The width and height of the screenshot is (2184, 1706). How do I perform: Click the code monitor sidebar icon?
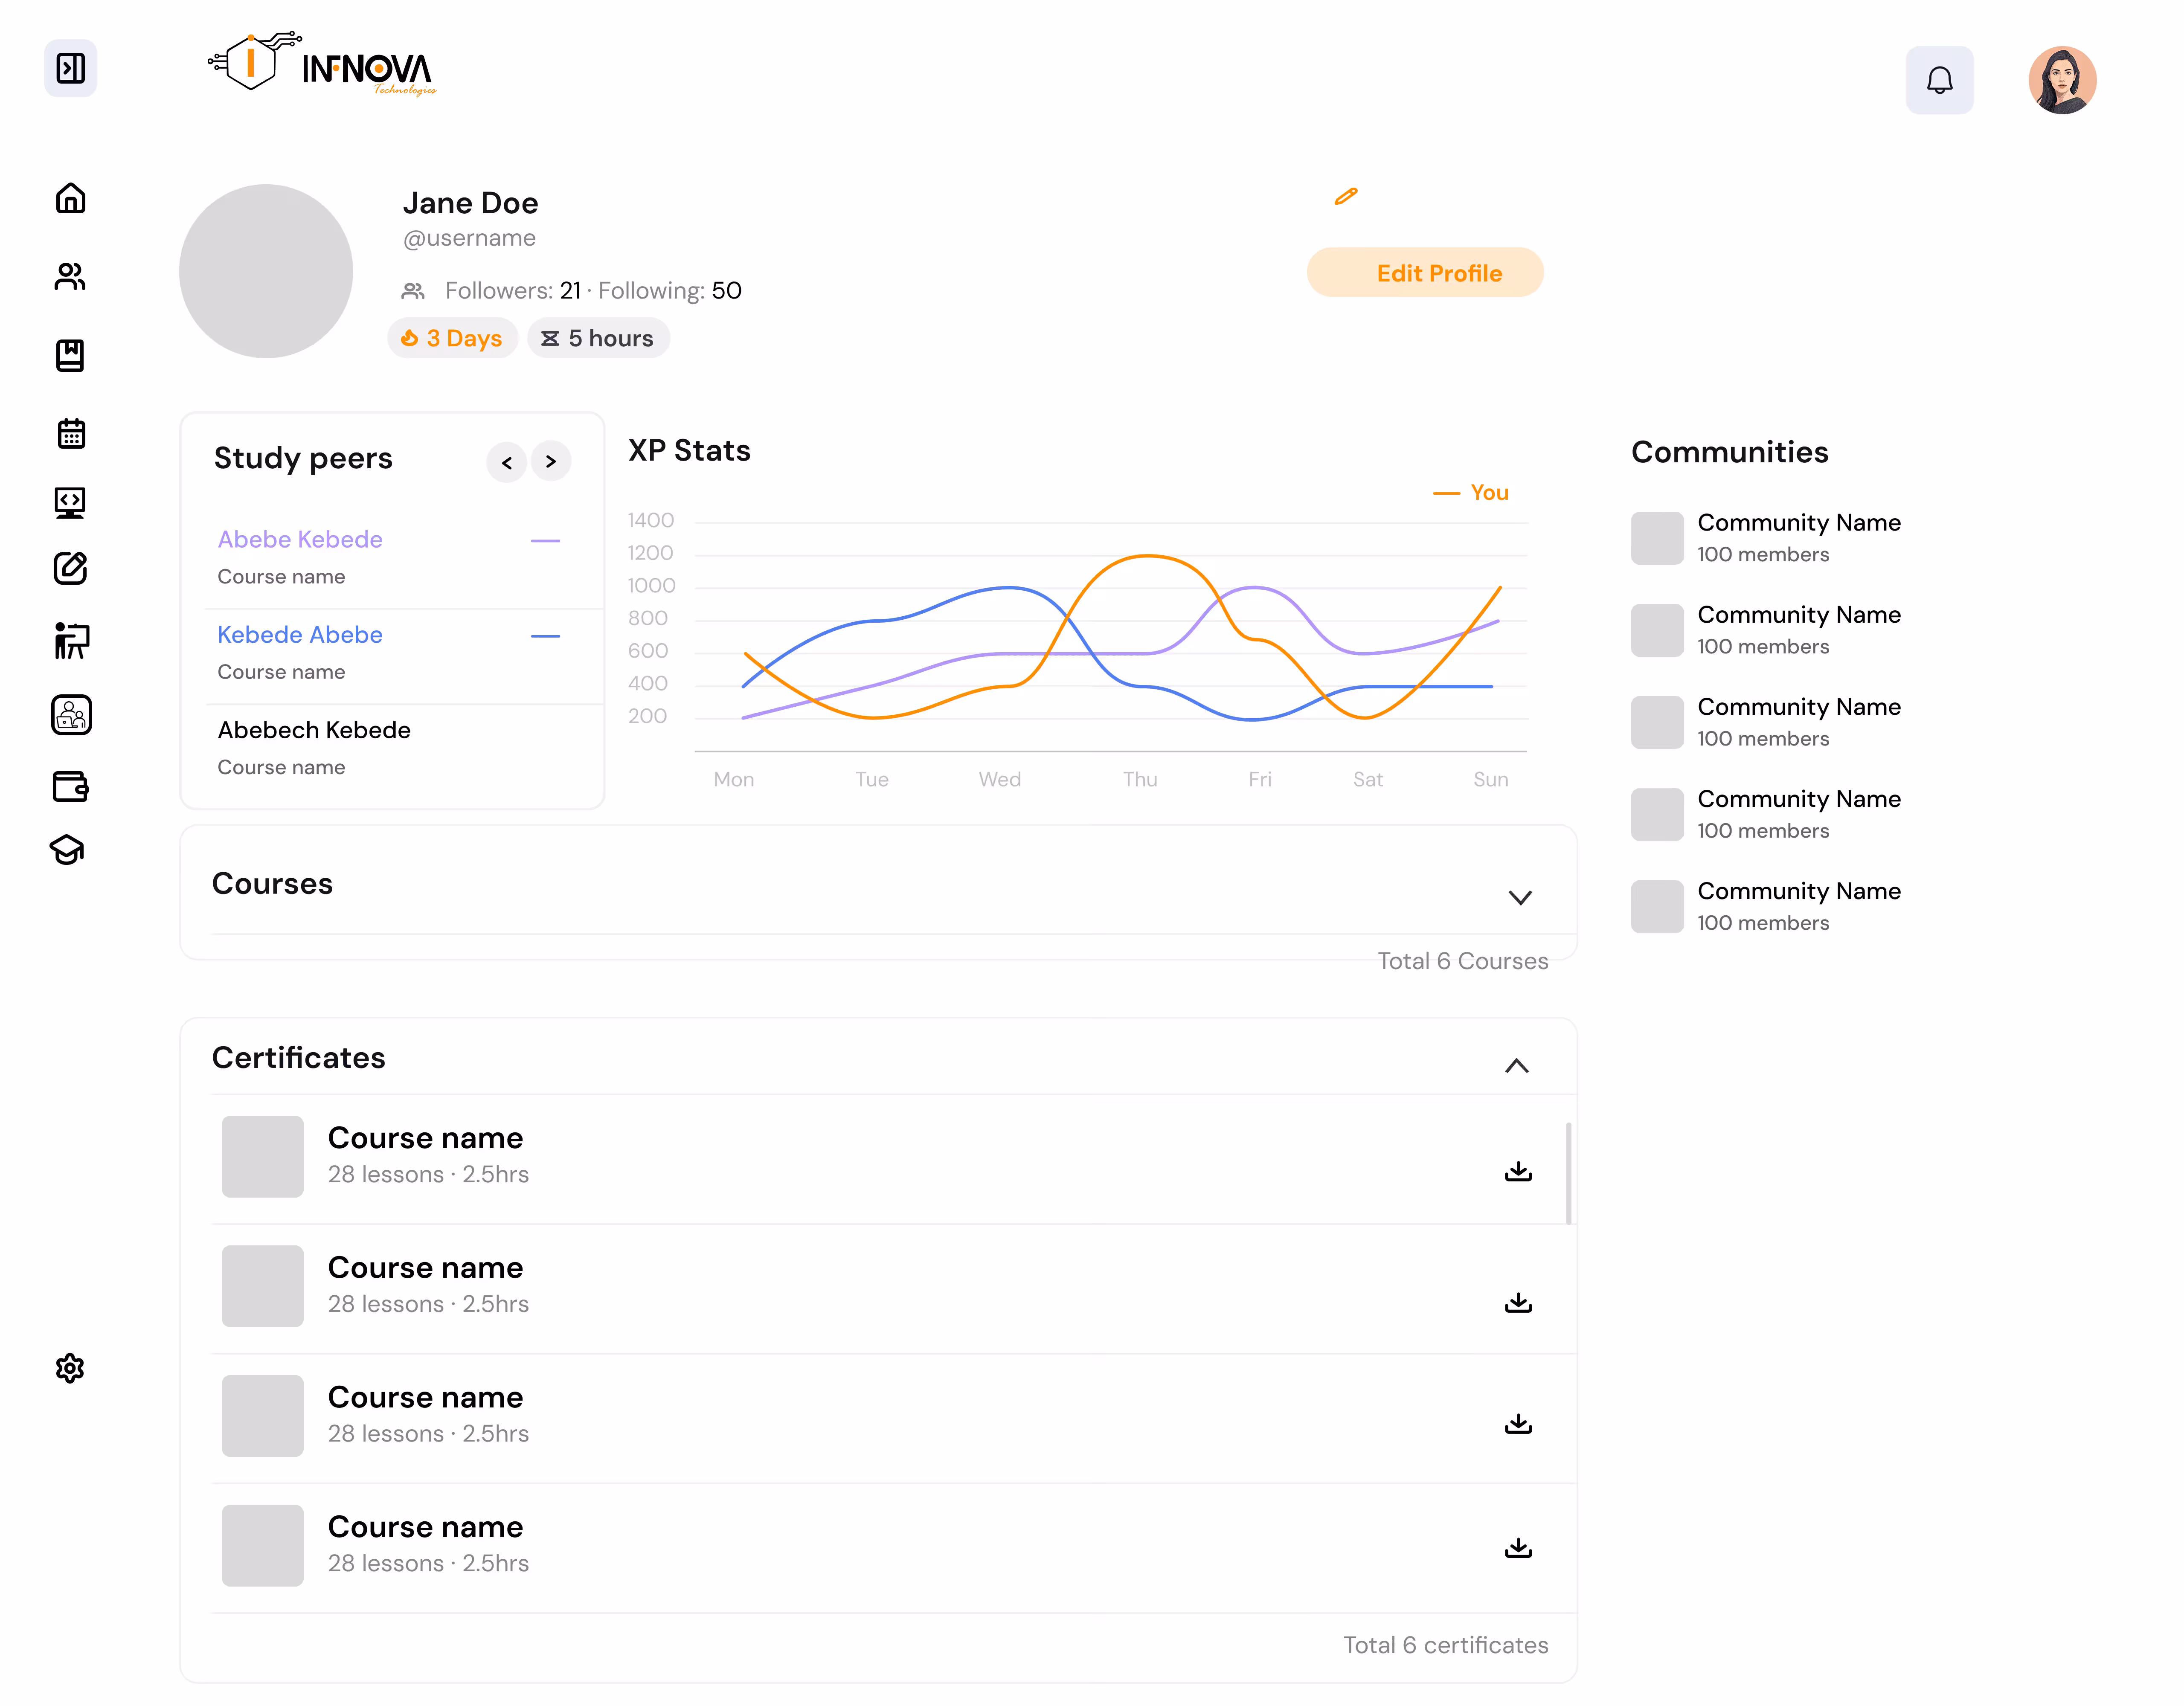click(70, 502)
